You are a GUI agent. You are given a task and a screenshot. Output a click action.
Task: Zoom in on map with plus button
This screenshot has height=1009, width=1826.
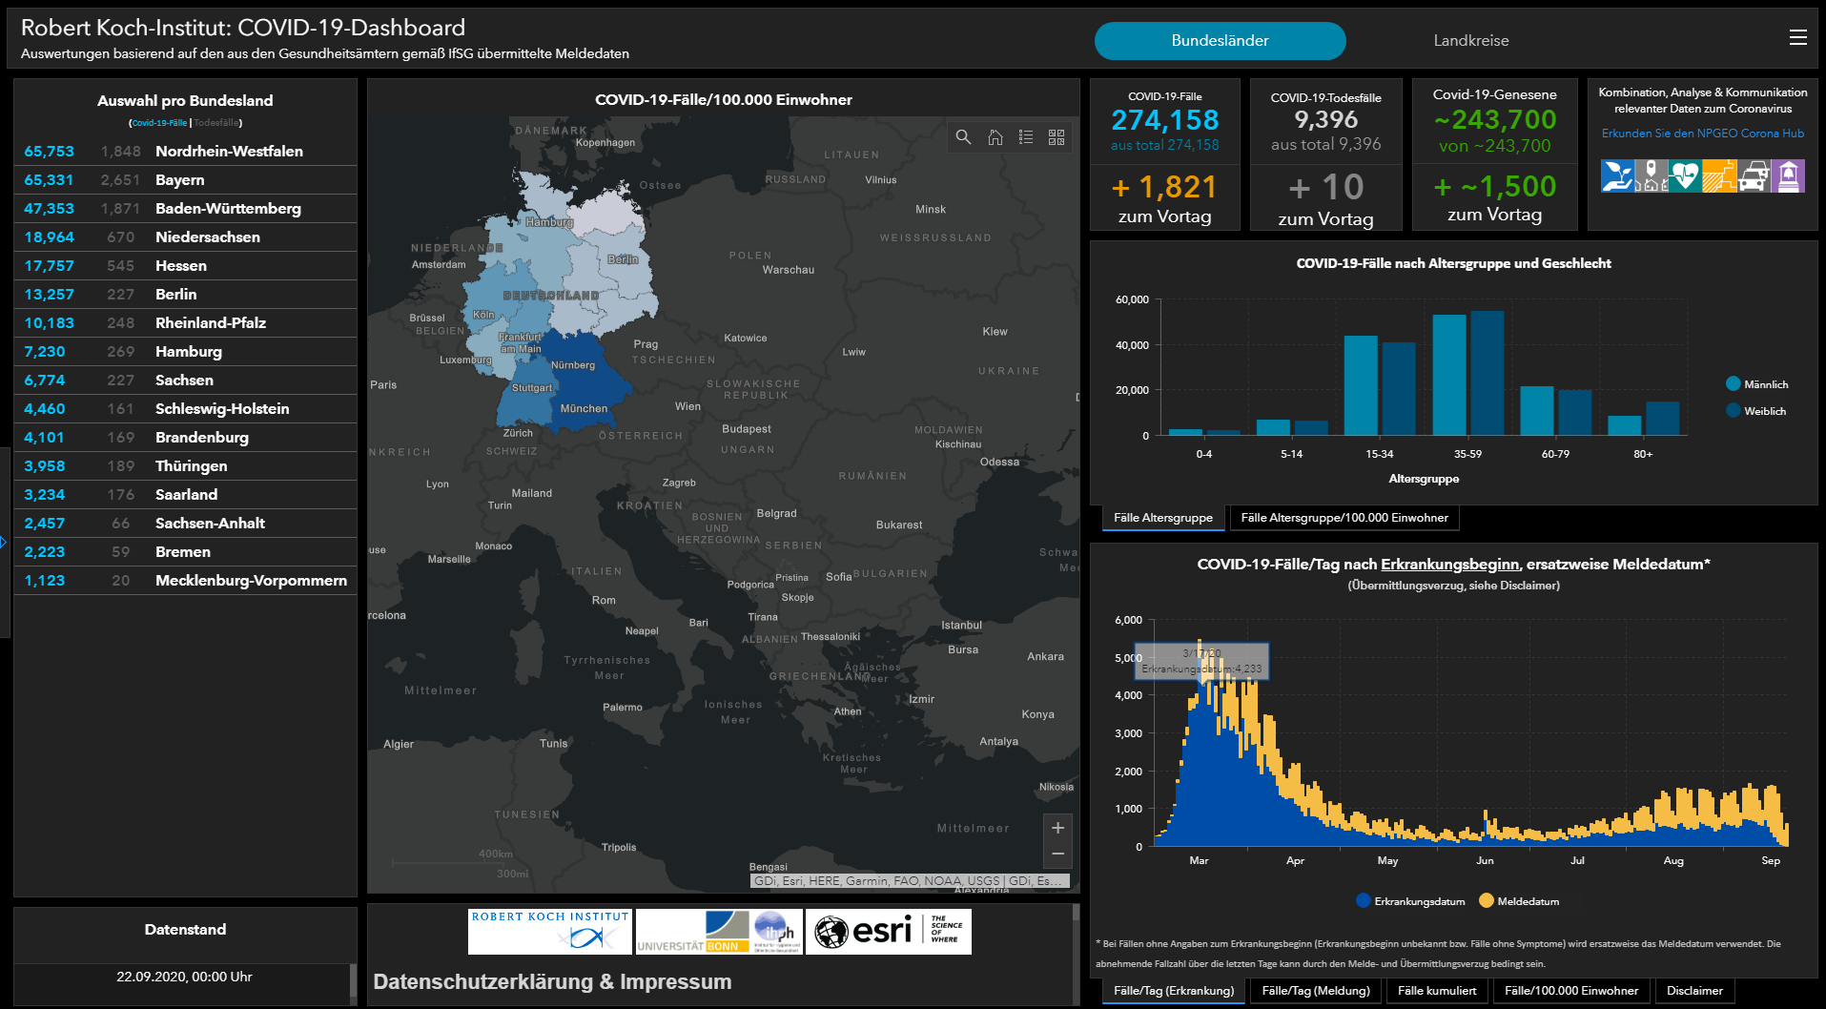pyautogui.click(x=1057, y=828)
